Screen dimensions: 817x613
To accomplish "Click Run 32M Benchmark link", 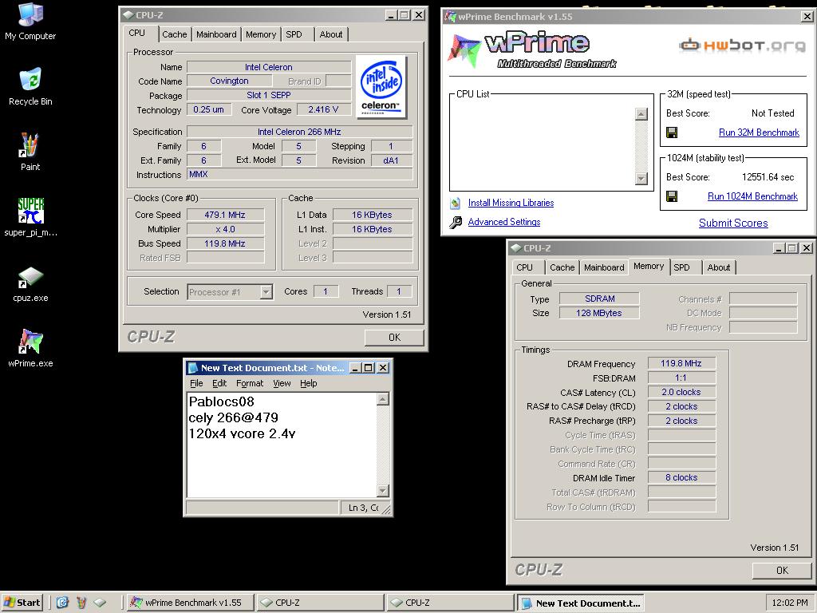I will coord(759,132).
